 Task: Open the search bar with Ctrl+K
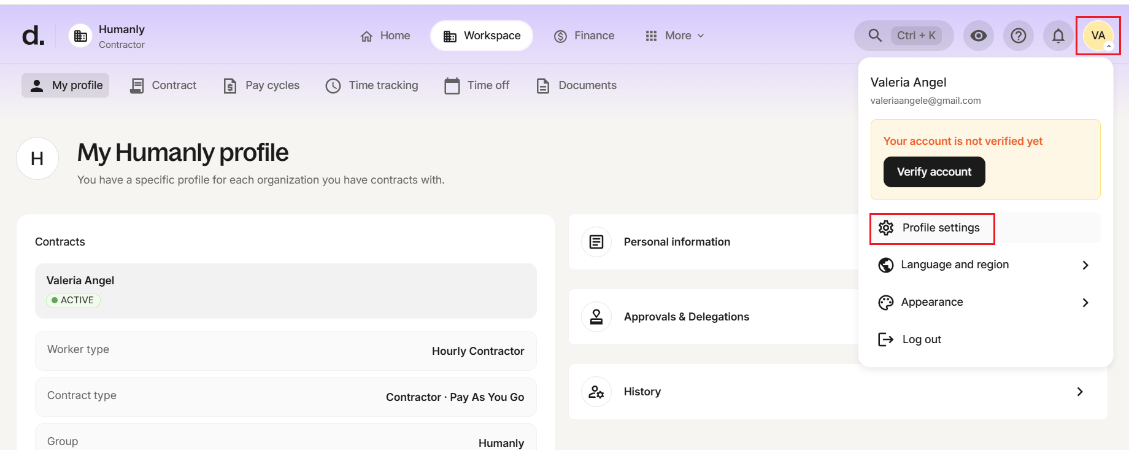point(903,36)
